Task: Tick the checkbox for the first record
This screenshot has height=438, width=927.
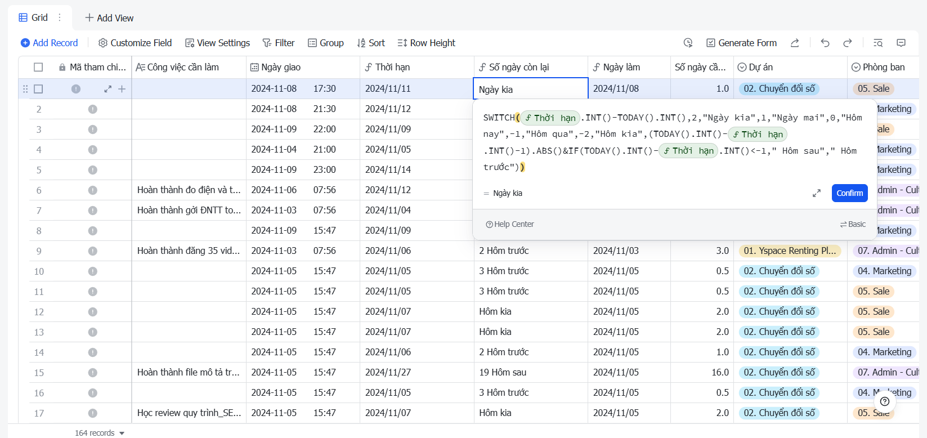Action: pos(38,89)
